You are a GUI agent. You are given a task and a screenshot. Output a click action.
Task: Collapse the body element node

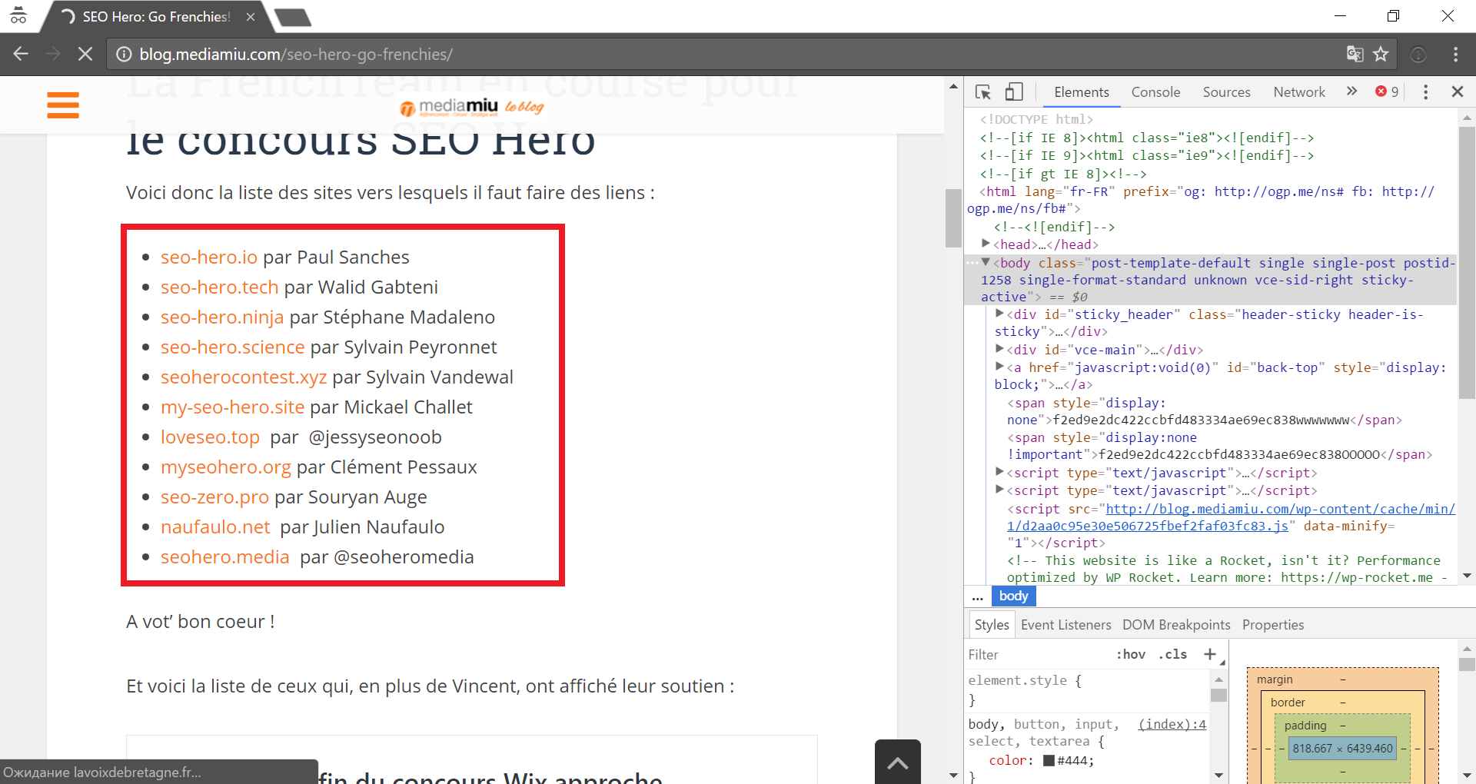[x=986, y=262]
